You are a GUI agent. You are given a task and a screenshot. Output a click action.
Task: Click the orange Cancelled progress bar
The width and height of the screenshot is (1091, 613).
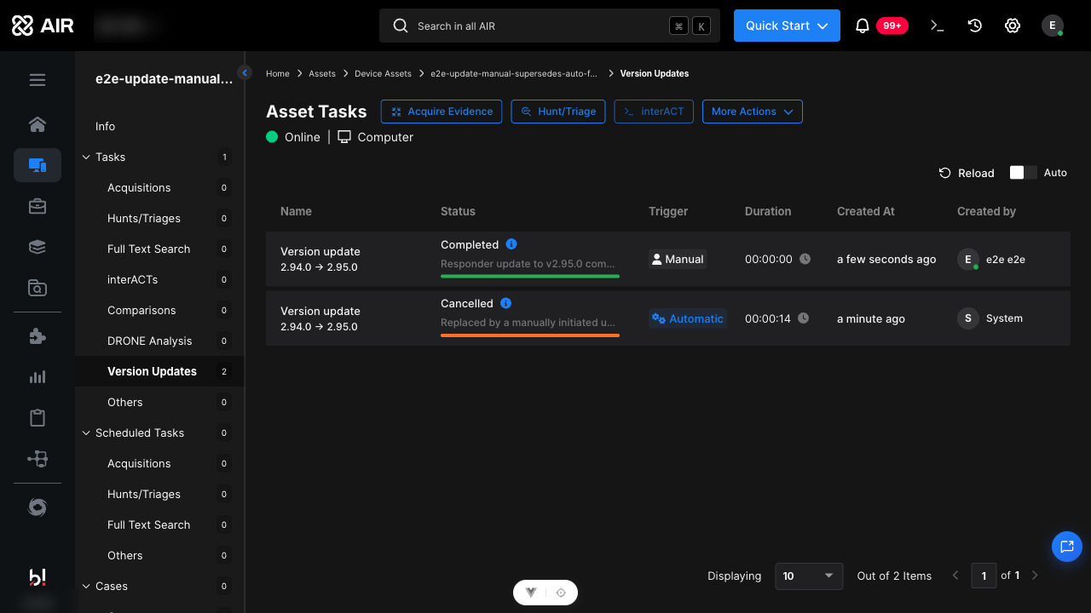530,335
